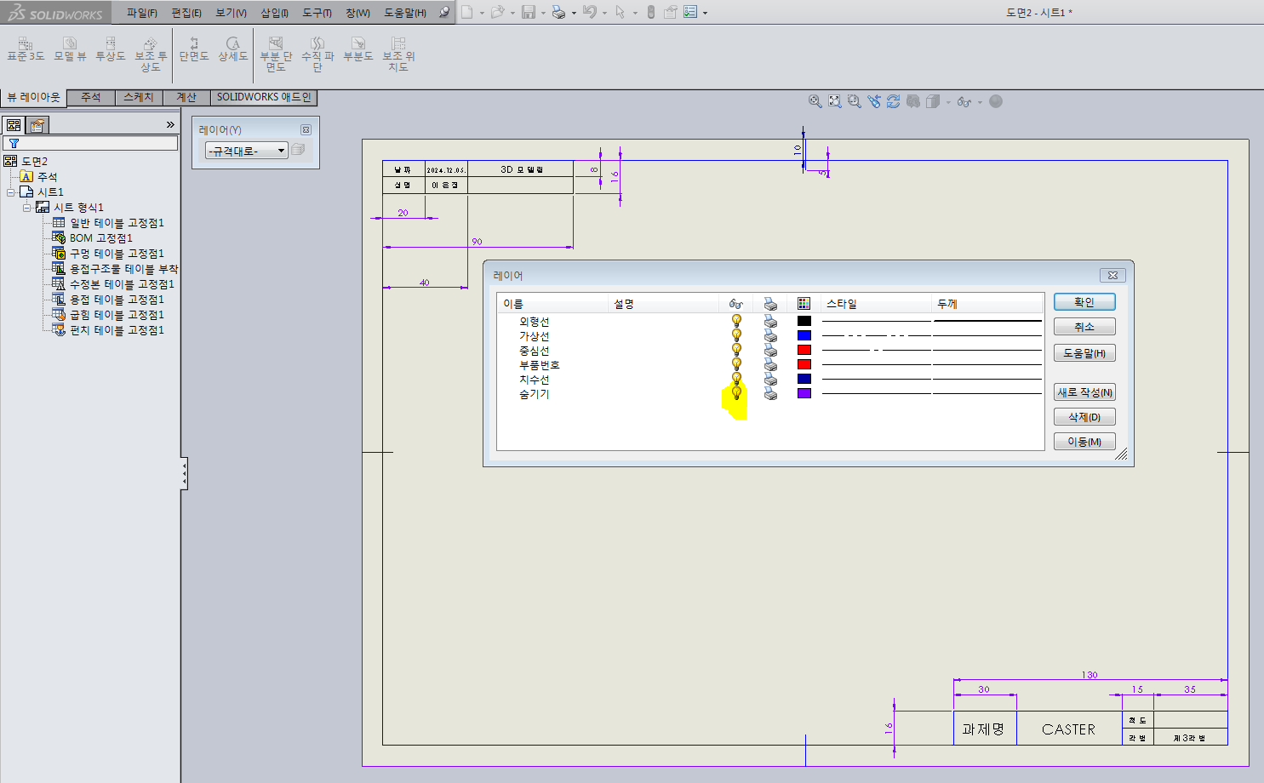Click the Rebuild traffic light icon

point(651,12)
